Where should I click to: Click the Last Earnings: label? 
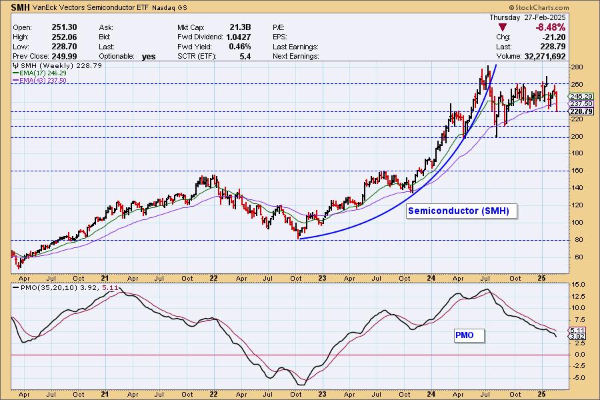coord(295,47)
